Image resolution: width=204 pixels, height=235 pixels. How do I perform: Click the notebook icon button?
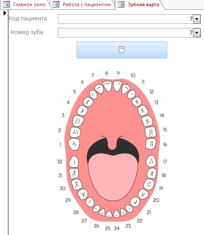[122, 50]
